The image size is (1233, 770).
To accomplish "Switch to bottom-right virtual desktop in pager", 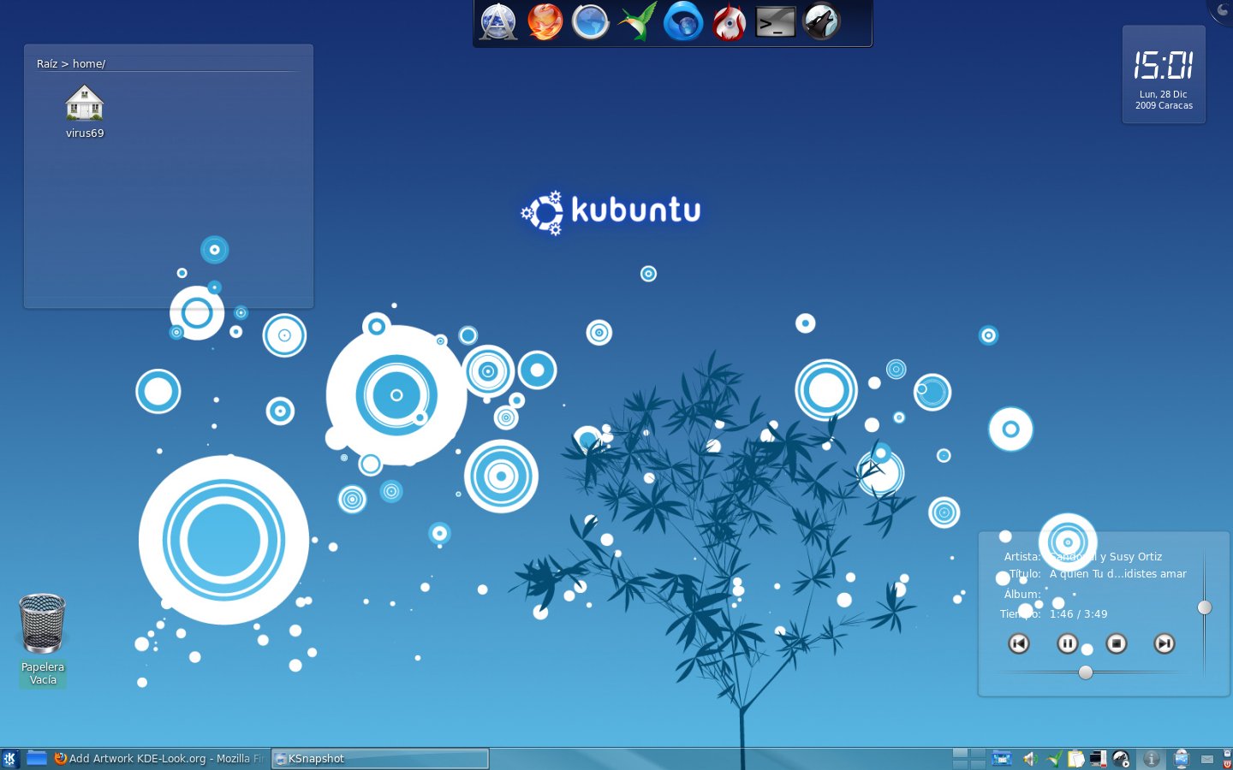I will pyautogui.click(x=978, y=764).
